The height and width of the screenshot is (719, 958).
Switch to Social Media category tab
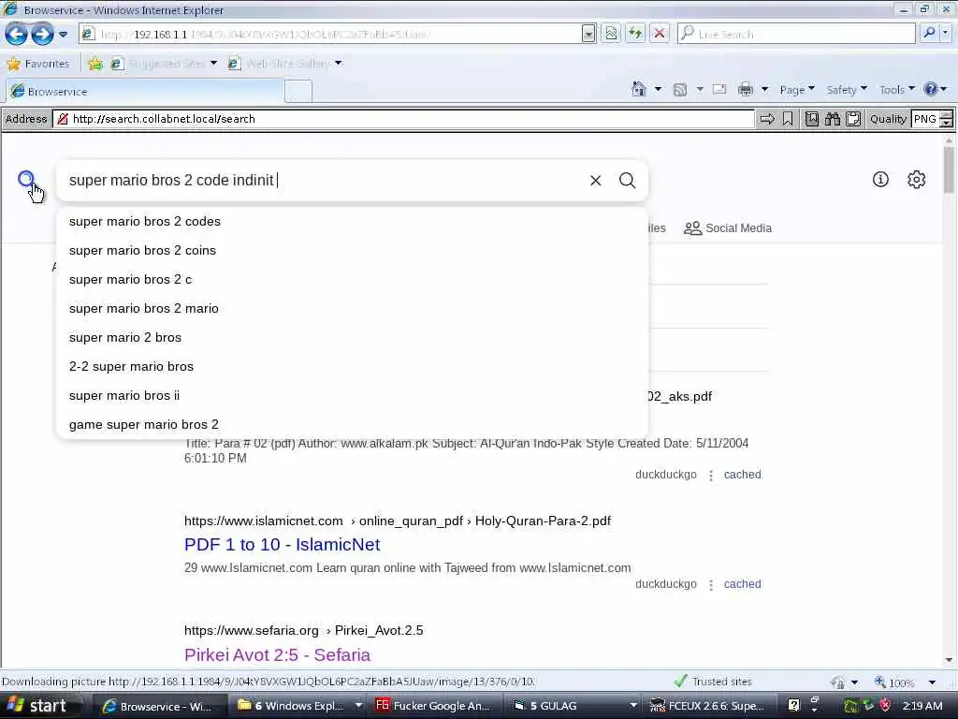click(x=728, y=228)
